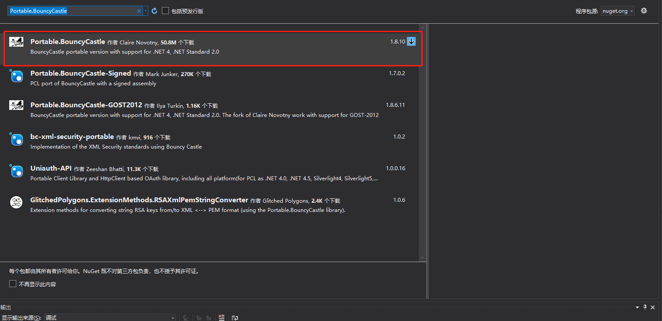Click version 1.0.0.16 label

395,168
